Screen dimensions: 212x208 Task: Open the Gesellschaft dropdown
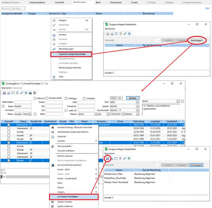[x=137, y=110]
